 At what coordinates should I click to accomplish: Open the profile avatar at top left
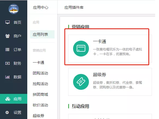[14, 9]
